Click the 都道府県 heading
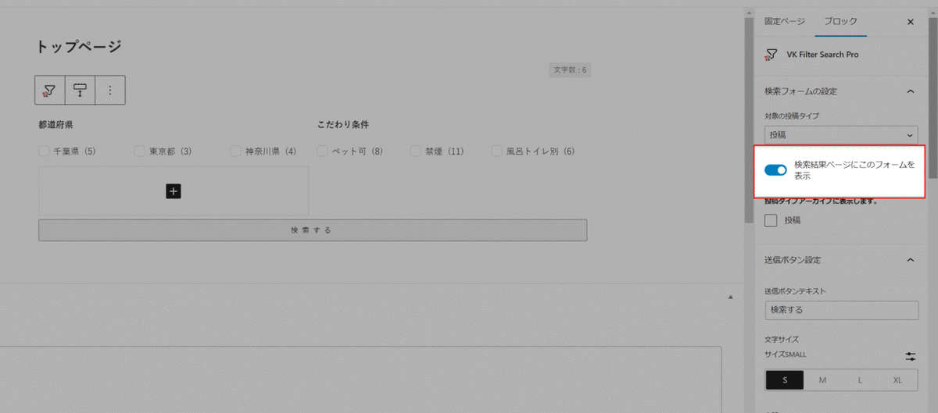938x413 pixels. click(x=55, y=124)
